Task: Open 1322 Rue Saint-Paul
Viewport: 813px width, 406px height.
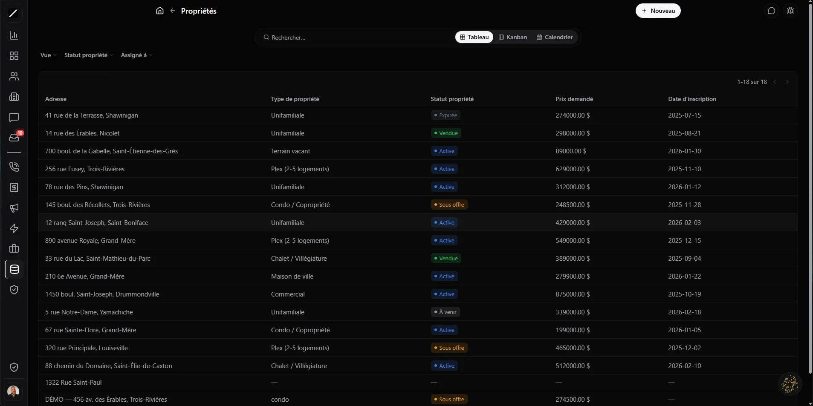Action: tap(418, 382)
